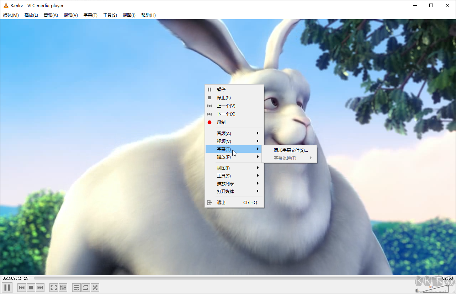Select 添加字幕文件(S)... from submenu
Image resolution: width=456 pixels, height=294 pixels.
tap(290, 150)
